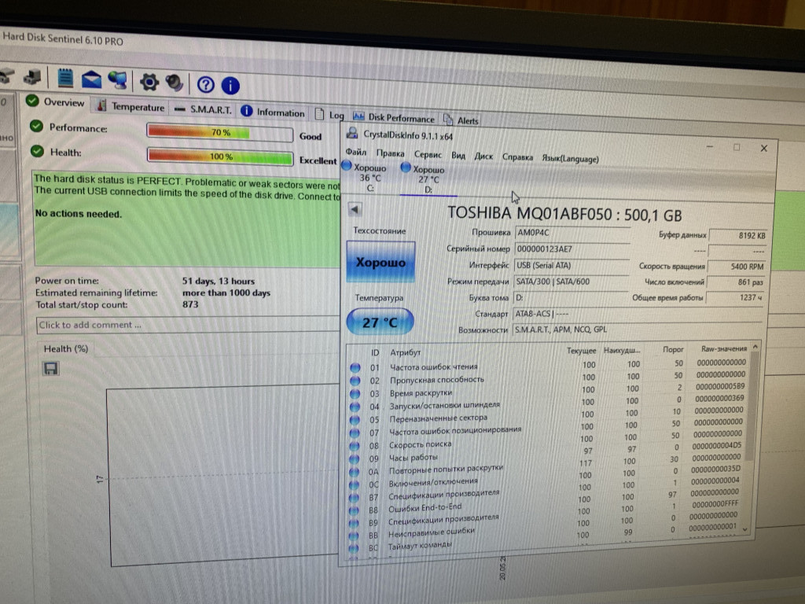Open the Temperature tab
The height and width of the screenshot is (604, 805).
[131, 106]
